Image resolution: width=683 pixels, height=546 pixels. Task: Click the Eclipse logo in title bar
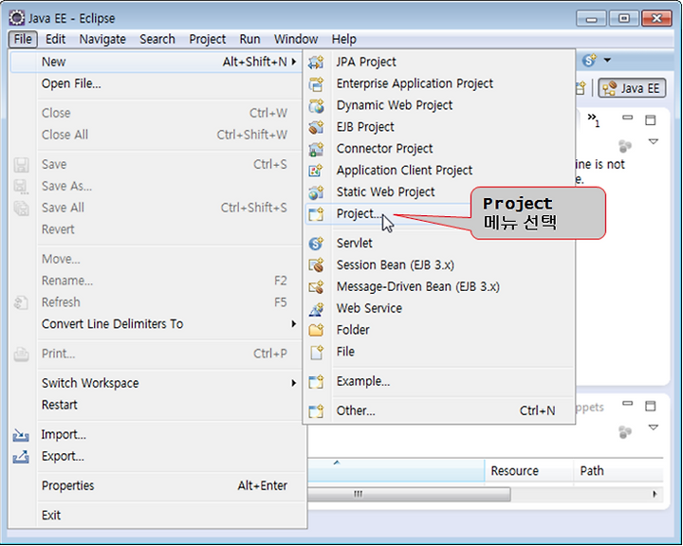click(x=17, y=18)
